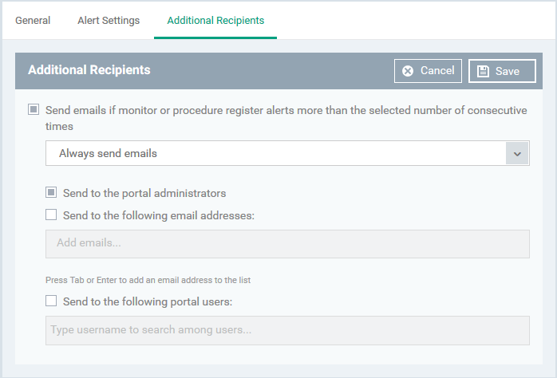Focus the Add emails input field
The height and width of the screenshot is (378, 557).
287,244
